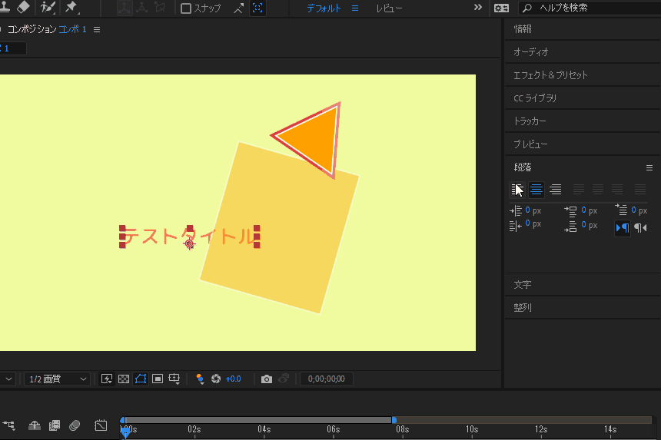
Task: Select center text alignment
Action: (536, 190)
